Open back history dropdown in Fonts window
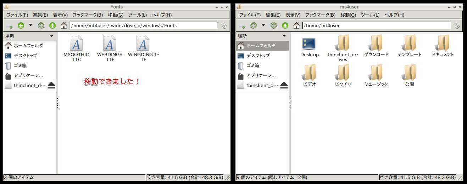This screenshot has width=467, height=184. coord(30,25)
